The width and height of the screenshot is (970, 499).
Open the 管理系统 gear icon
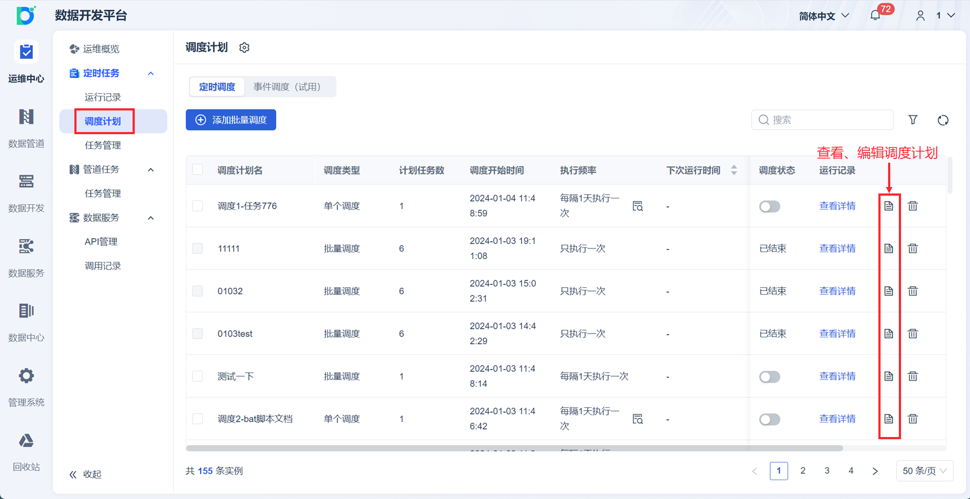pos(26,376)
